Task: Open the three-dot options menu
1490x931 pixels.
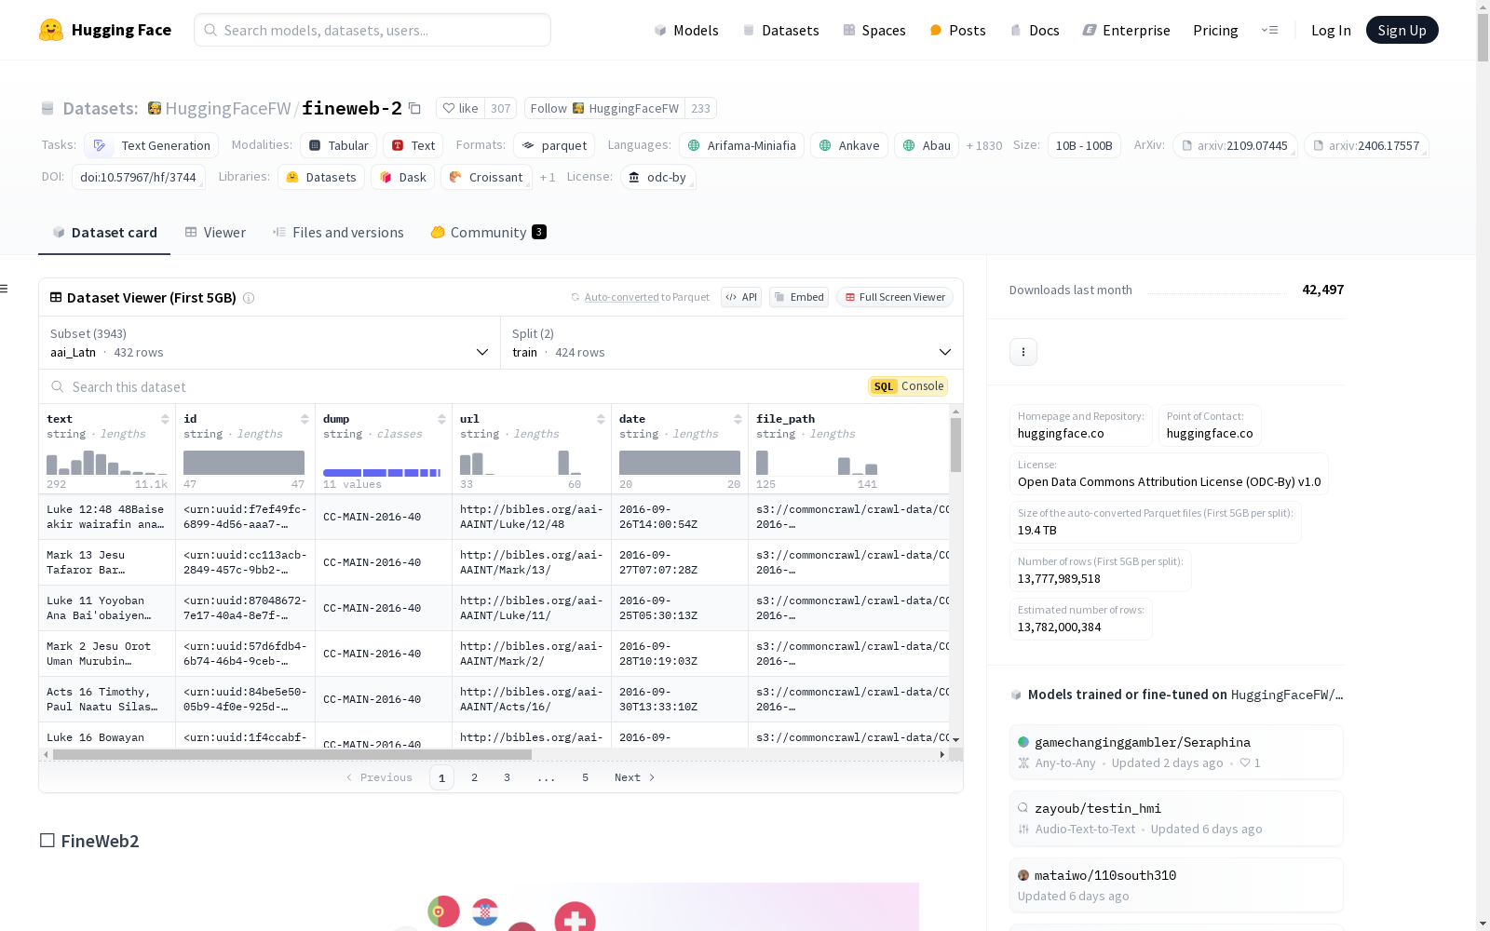Action: (x=1023, y=352)
